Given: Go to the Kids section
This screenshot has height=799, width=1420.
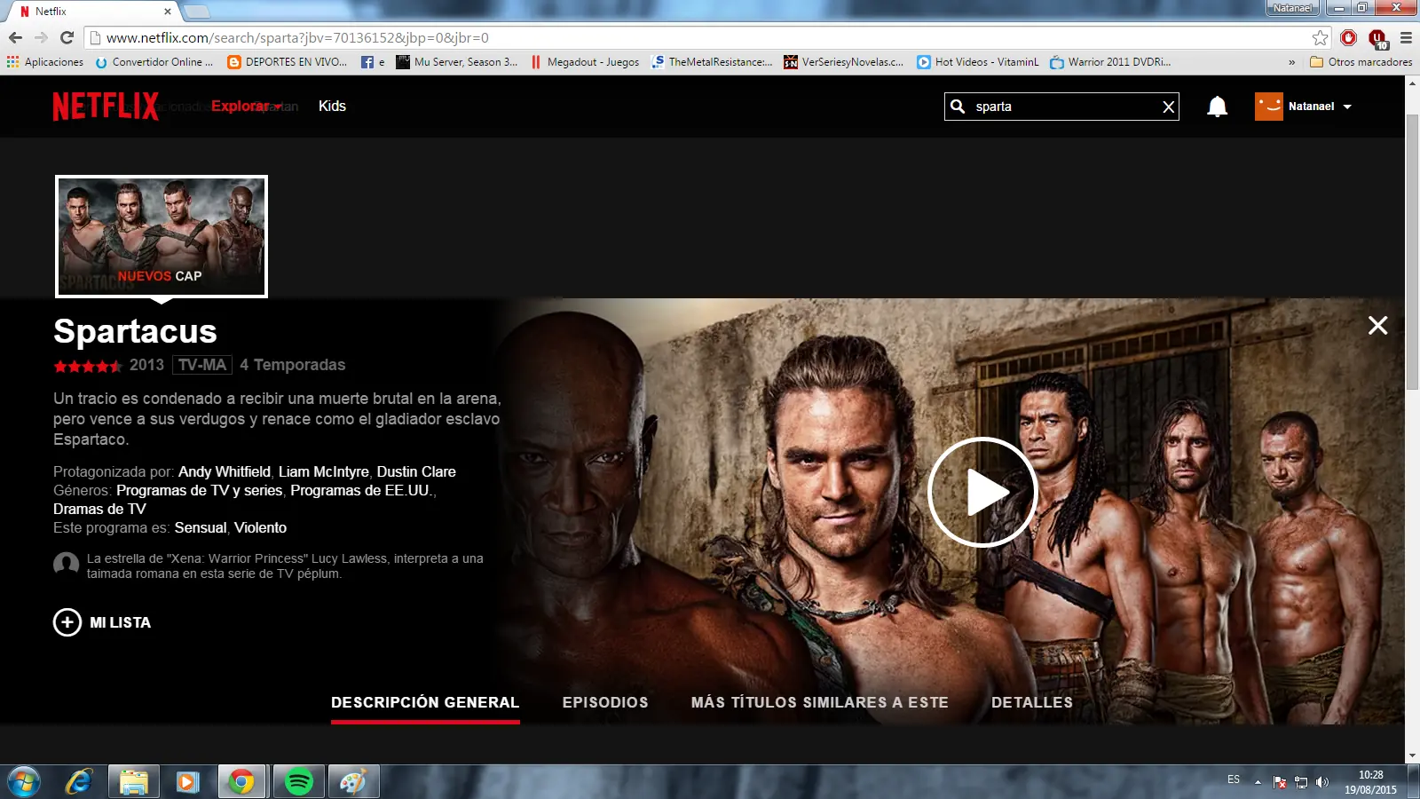Looking at the screenshot, I should 332,107.
